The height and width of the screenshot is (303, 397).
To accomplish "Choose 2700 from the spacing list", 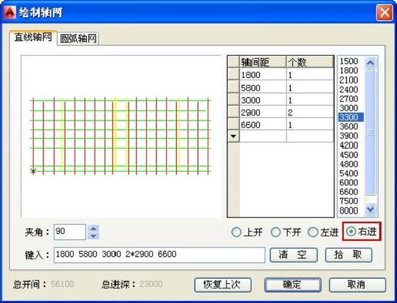I will tap(351, 99).
